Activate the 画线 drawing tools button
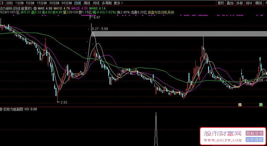This screenshot has width=267, height=146. 259,3
